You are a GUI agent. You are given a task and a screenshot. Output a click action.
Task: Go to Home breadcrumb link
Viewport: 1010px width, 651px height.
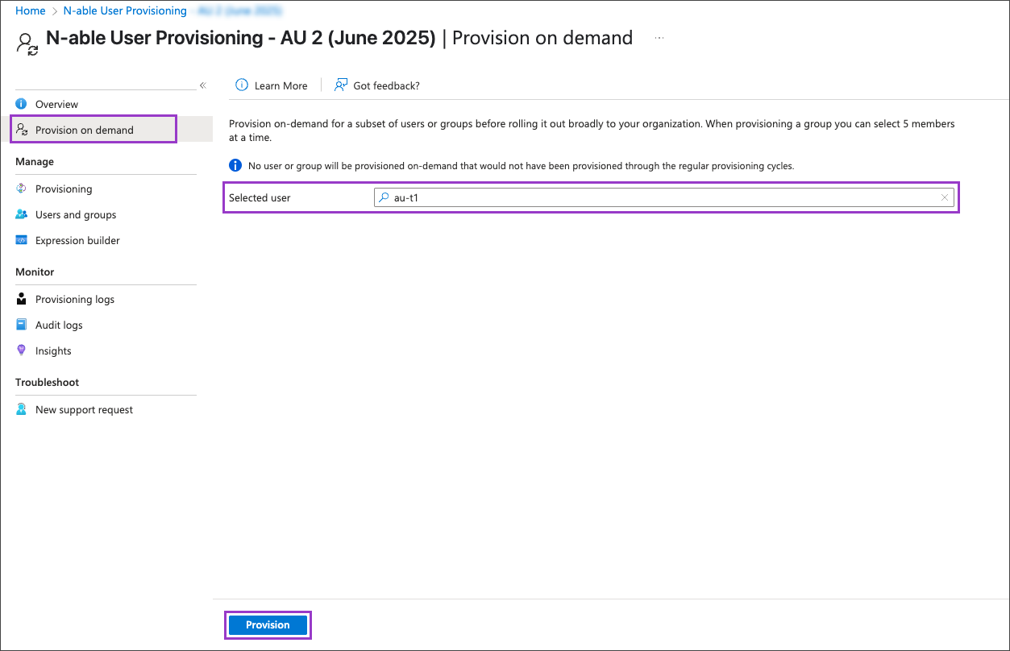[x=31, y=10]
